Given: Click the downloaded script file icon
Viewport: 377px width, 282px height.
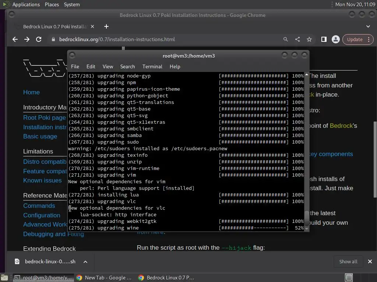Looking at the screenshot, I should tap(17, 261).
